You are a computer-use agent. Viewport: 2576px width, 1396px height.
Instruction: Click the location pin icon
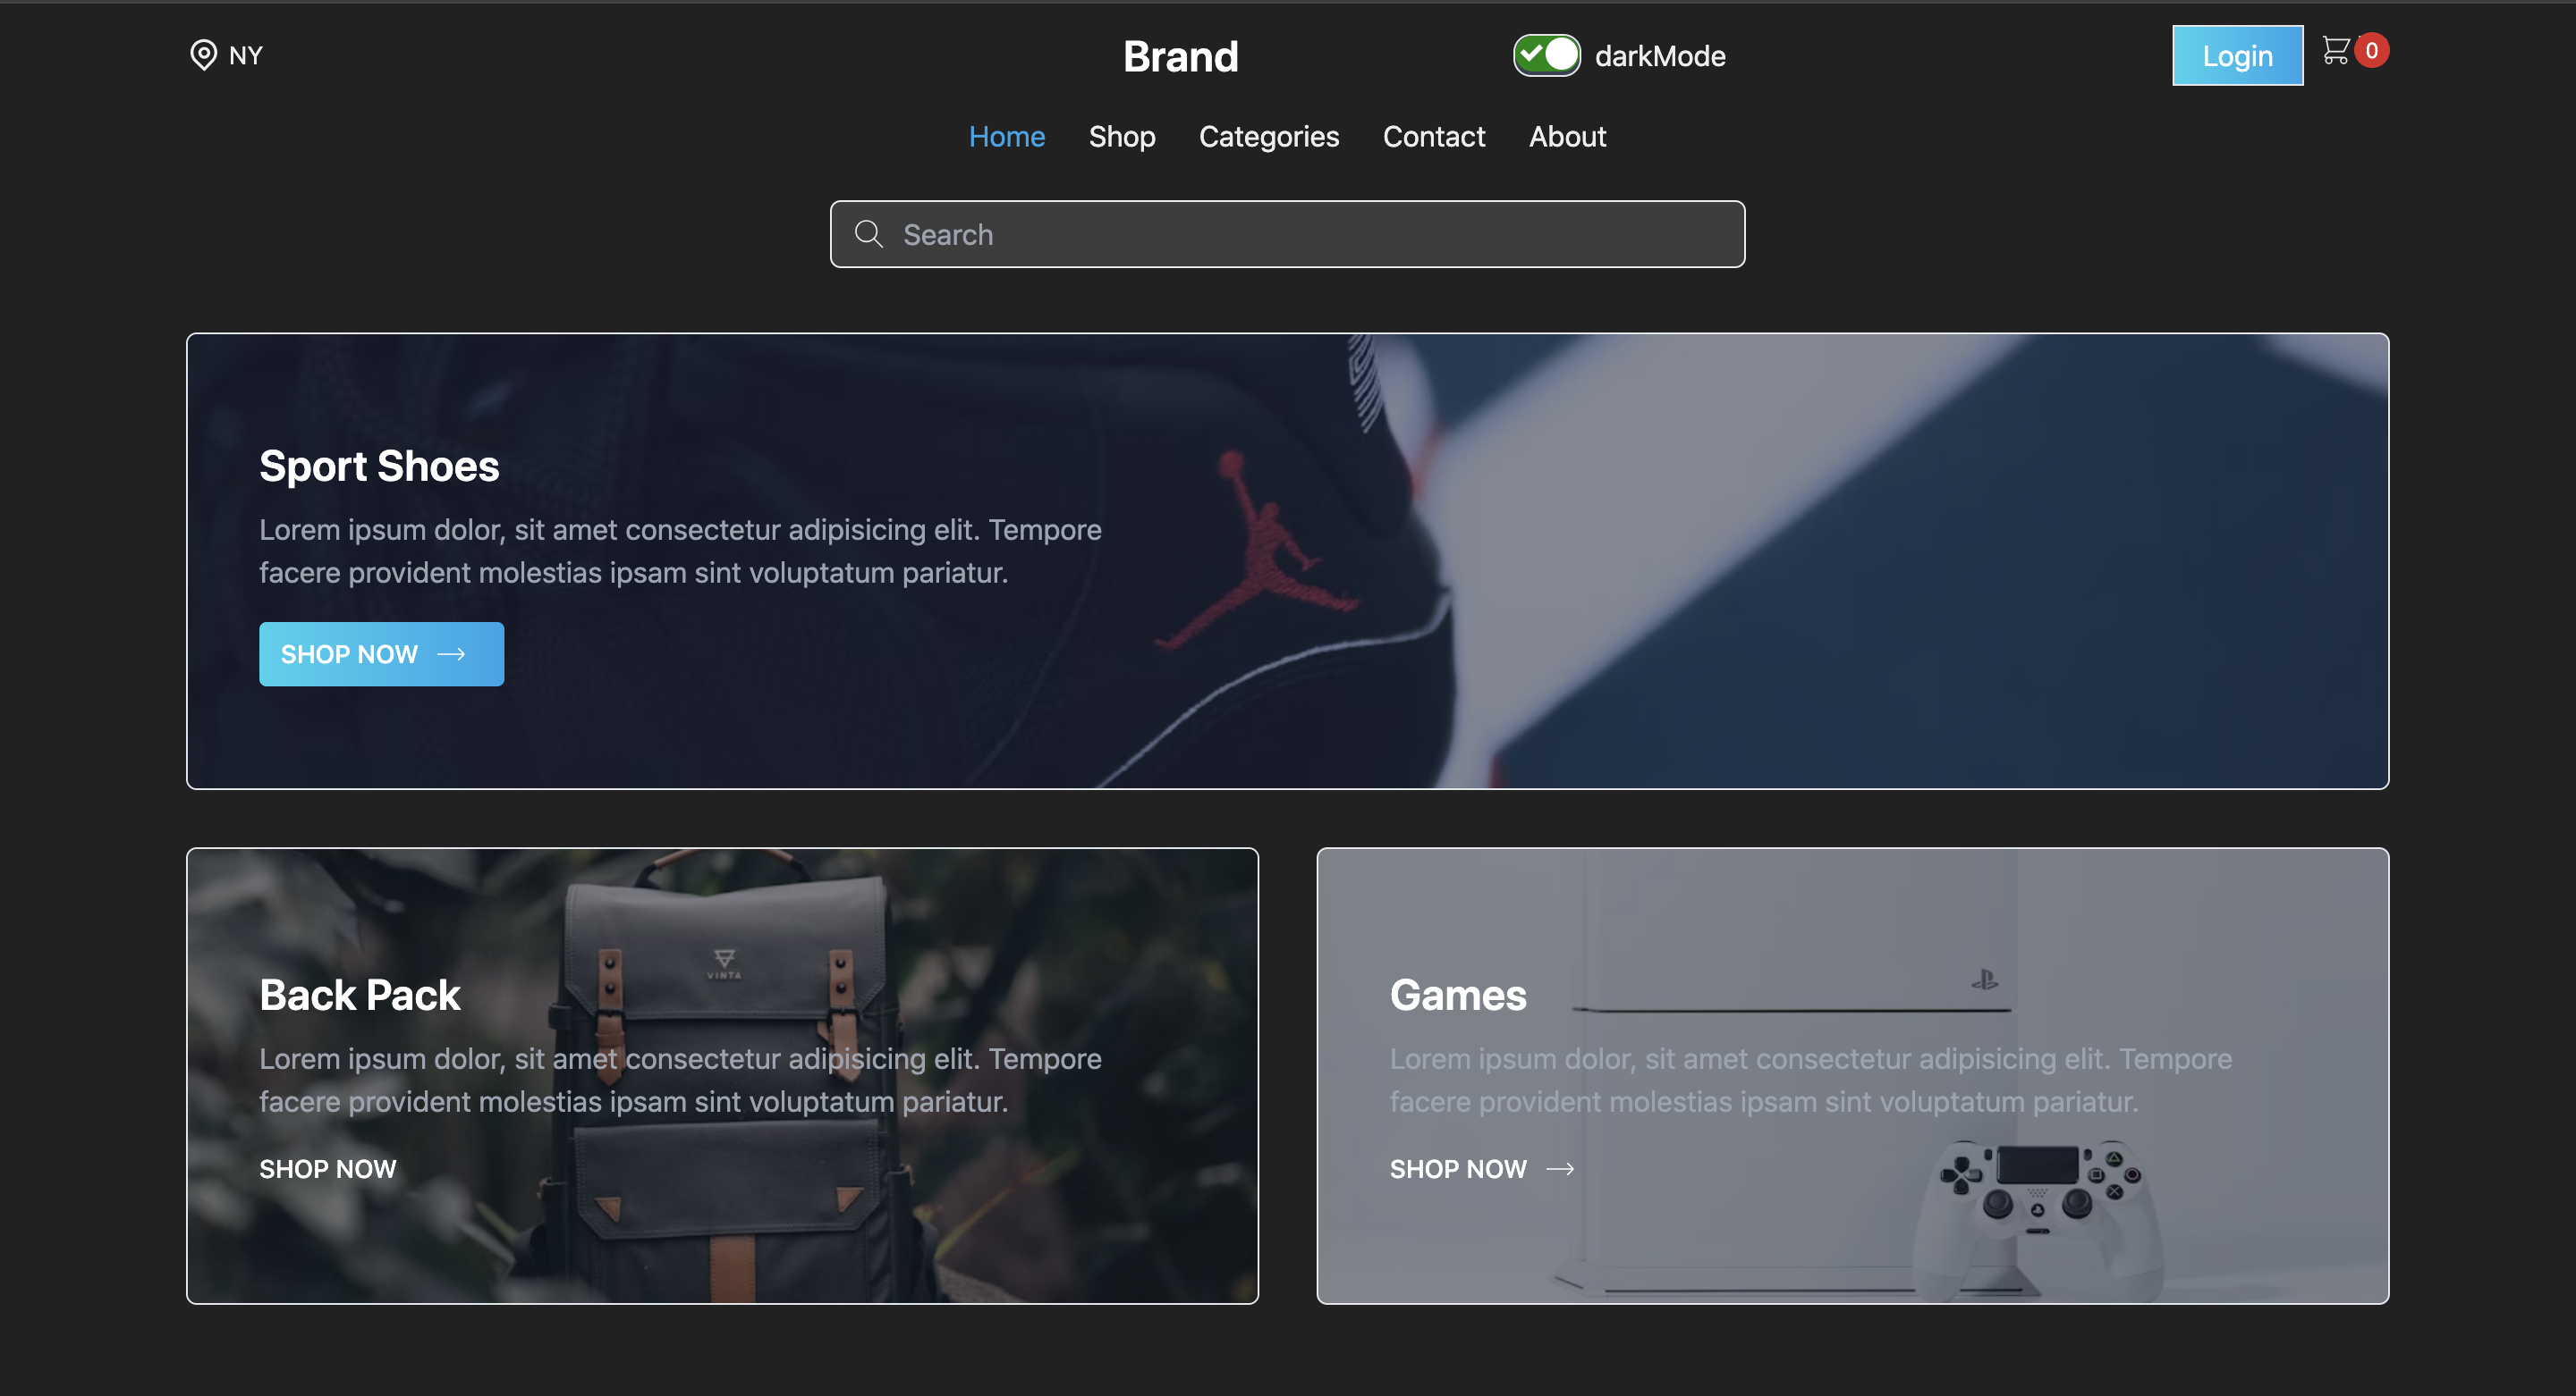(x=203, y=55)
